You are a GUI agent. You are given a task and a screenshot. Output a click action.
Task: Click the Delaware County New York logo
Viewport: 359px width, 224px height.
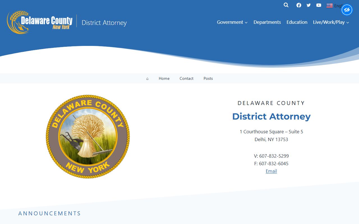40,22
